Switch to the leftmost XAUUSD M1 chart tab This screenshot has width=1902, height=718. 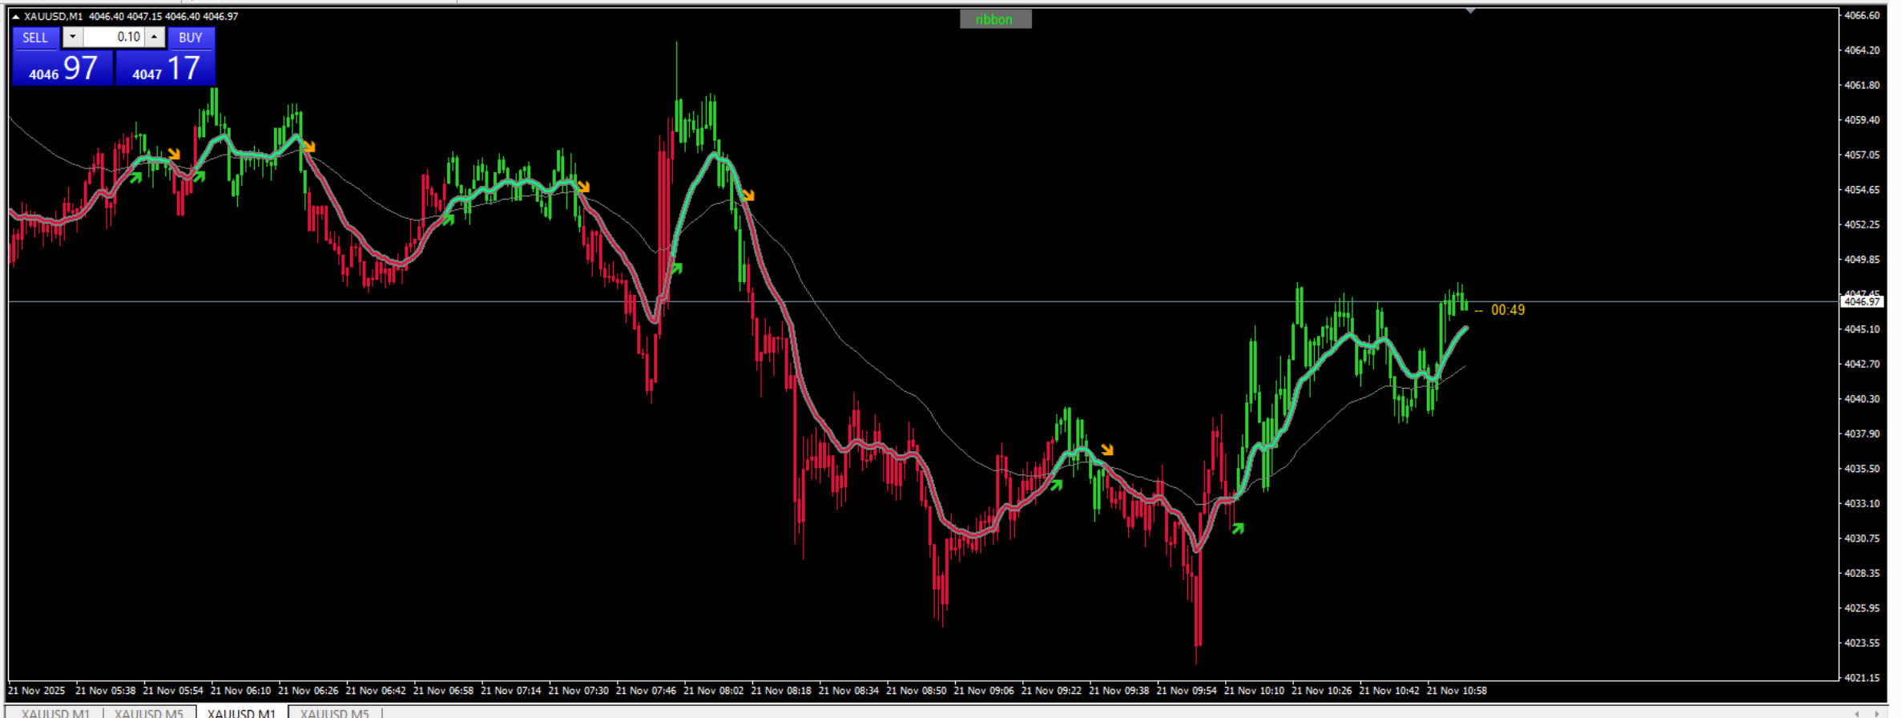click(56, 712)
